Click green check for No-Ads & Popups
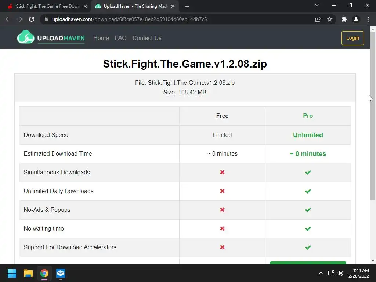Screen dimensions: 376x282 [308, 210]
